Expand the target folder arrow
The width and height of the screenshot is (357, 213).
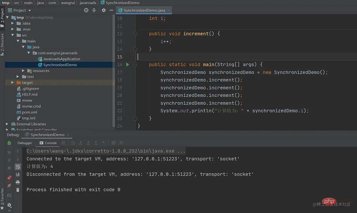[x=12, y=82]
